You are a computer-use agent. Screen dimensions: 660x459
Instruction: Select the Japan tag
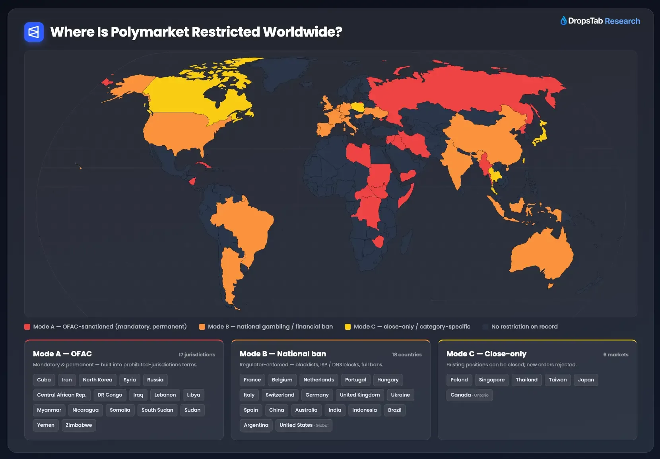coord(586,380)
